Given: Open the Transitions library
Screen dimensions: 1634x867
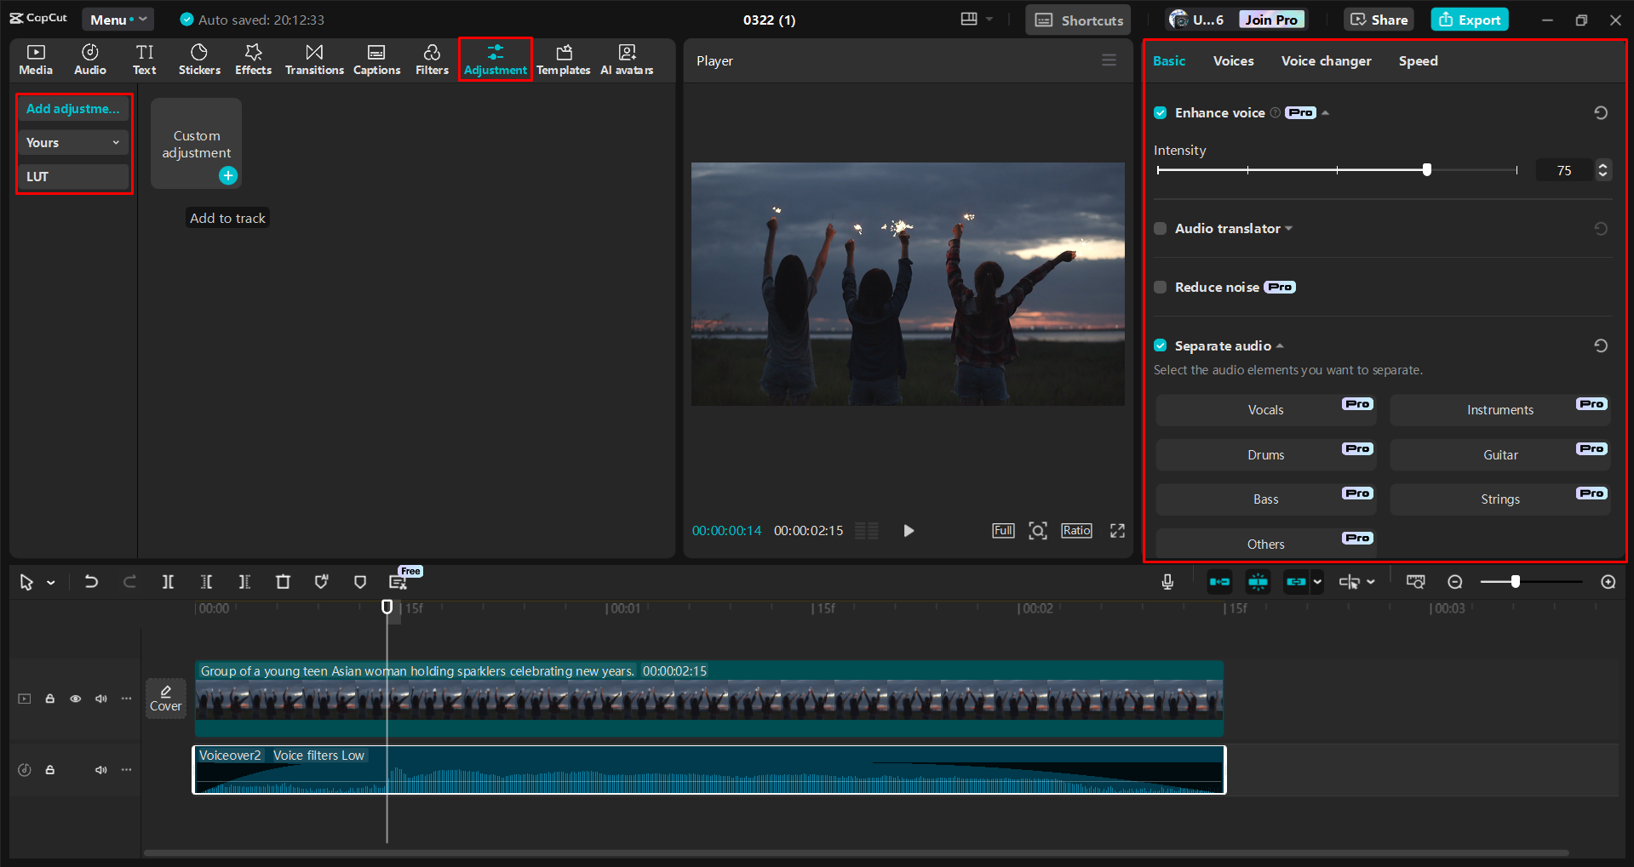Looking at the screenshot, I should pos(314,60).
